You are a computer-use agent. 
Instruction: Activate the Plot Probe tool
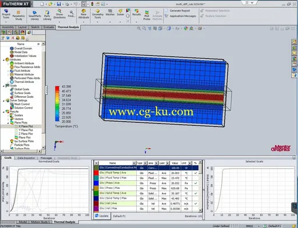point(147,15)
